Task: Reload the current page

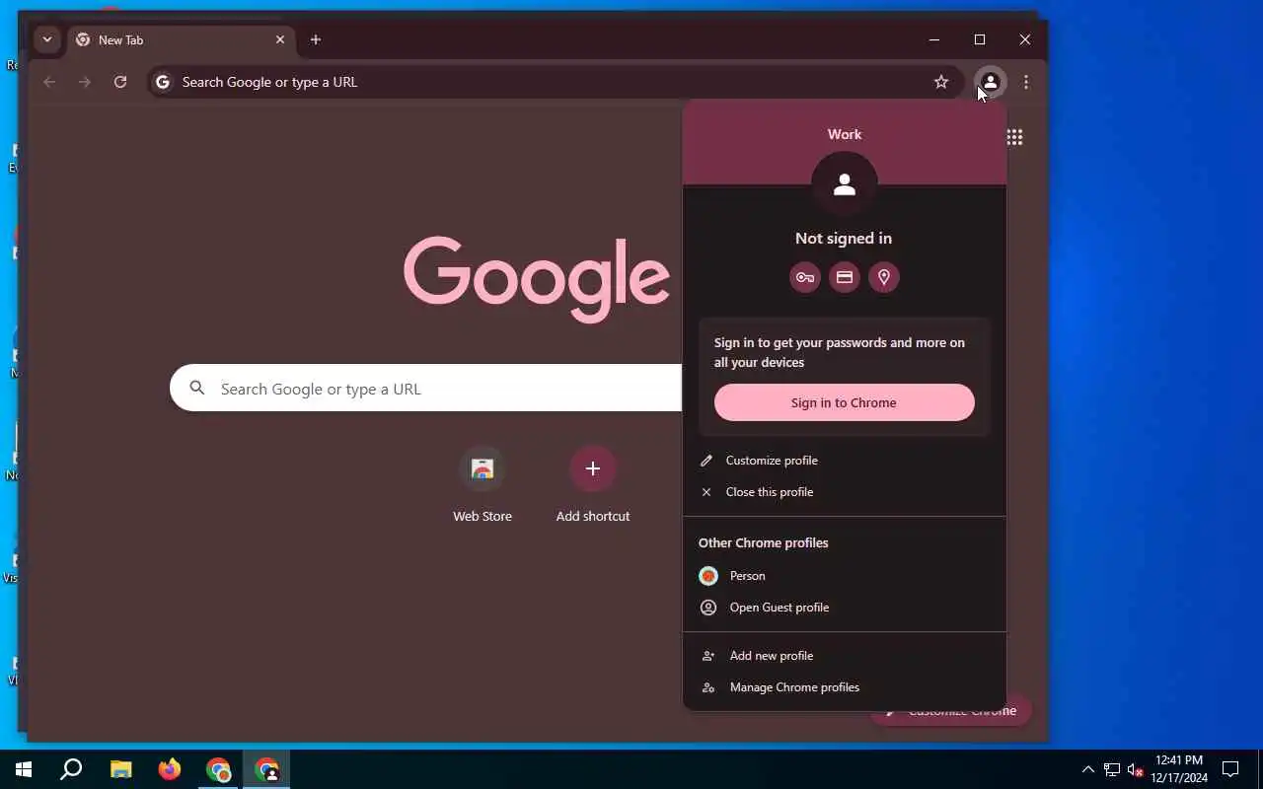Action: [x=120, y=82]
